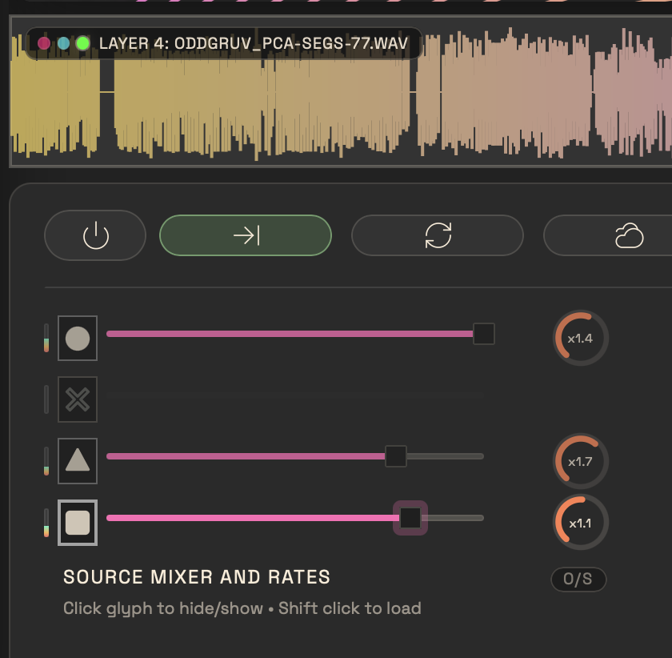This screenshot has width=672, height=658.
Task: Click the x1.1 rate knob
Action: tap(580, 523)
